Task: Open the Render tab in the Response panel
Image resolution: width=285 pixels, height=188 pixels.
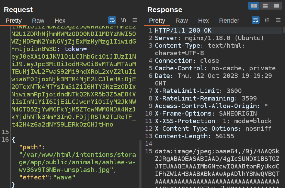Action: tap(229, 21)
